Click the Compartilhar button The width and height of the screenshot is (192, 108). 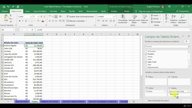coord(182,11)
